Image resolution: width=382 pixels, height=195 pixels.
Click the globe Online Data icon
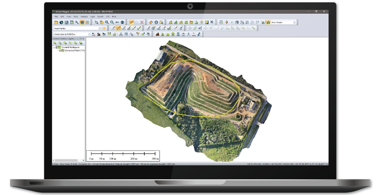coord(62,23)
